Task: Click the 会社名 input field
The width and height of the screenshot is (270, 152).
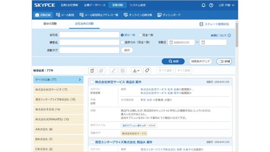Action: click(x=89, y=35)
